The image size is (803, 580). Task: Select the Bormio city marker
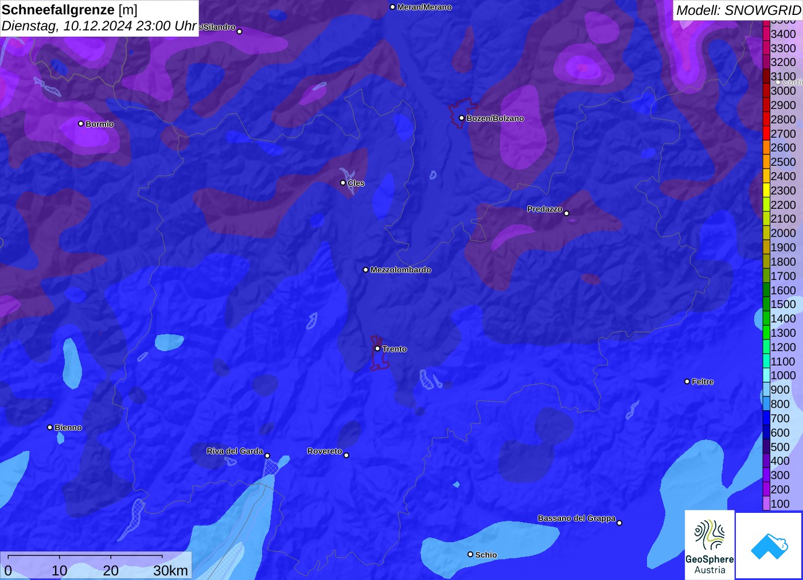click(81, 123)
